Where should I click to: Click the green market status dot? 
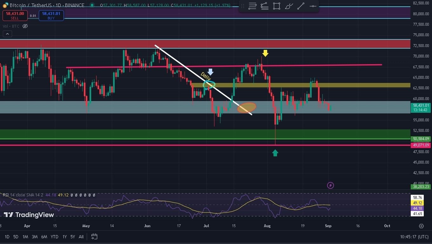coord(92,5)
